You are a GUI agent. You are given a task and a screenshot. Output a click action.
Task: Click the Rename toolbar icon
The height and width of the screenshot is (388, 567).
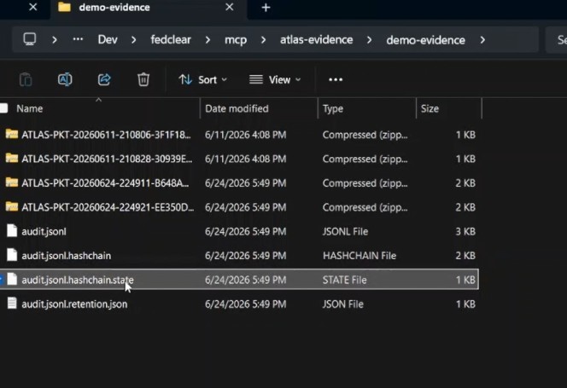[x=65, y=79]
